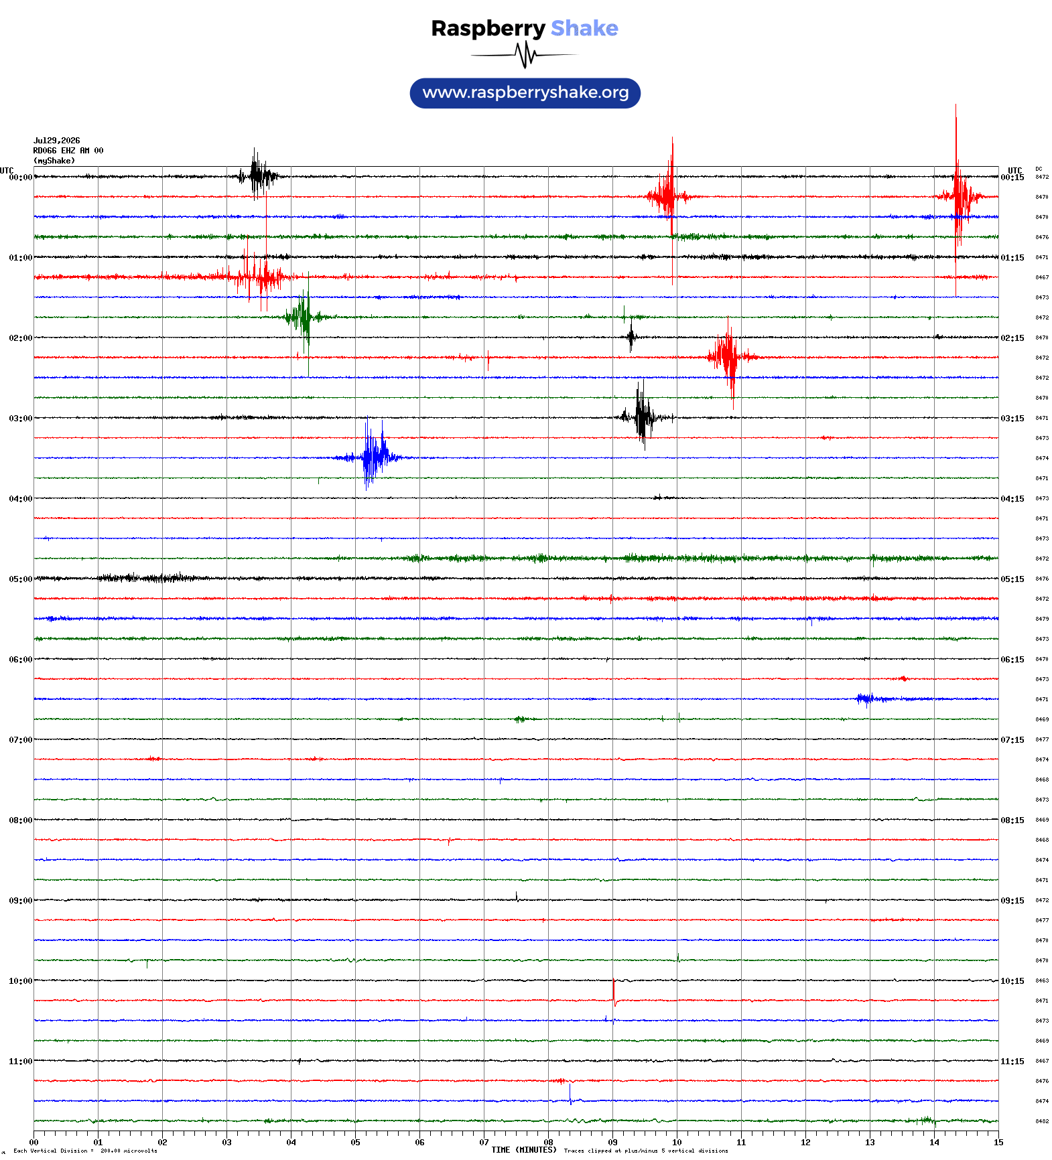Click the 07:15 end-time label
The image size is (1052, 1160).
[1012, 740]
